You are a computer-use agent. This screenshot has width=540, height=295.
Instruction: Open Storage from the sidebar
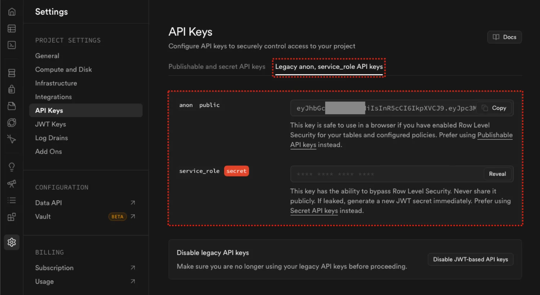coord(12,106)
